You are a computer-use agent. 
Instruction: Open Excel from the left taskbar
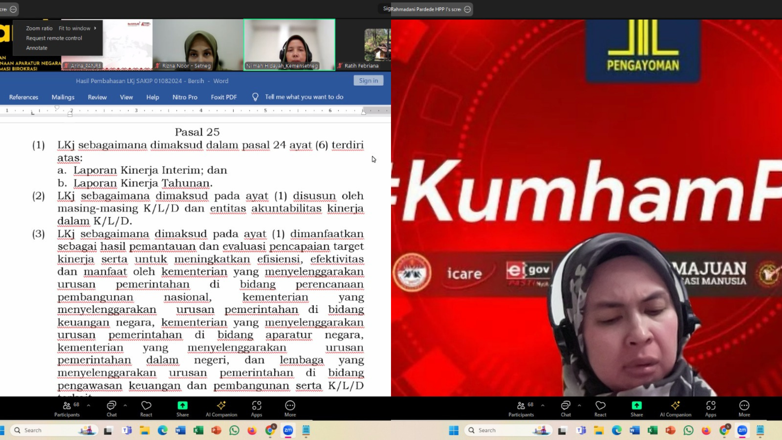(x=198, y=430)
